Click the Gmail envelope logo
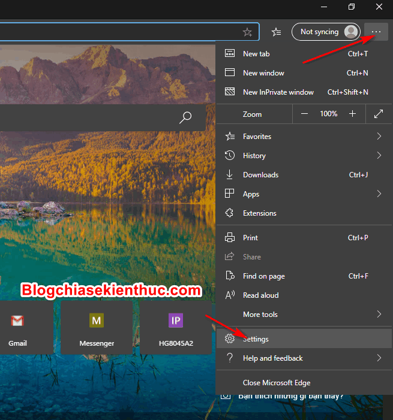Image resolution: width=393 pixels, height=420 pixels. pos(17,321)
